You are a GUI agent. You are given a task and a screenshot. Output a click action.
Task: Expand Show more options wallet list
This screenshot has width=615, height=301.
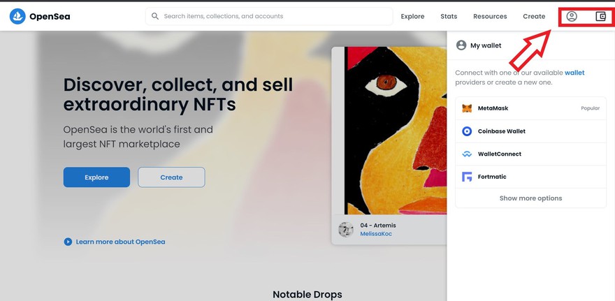pos(530,198)
